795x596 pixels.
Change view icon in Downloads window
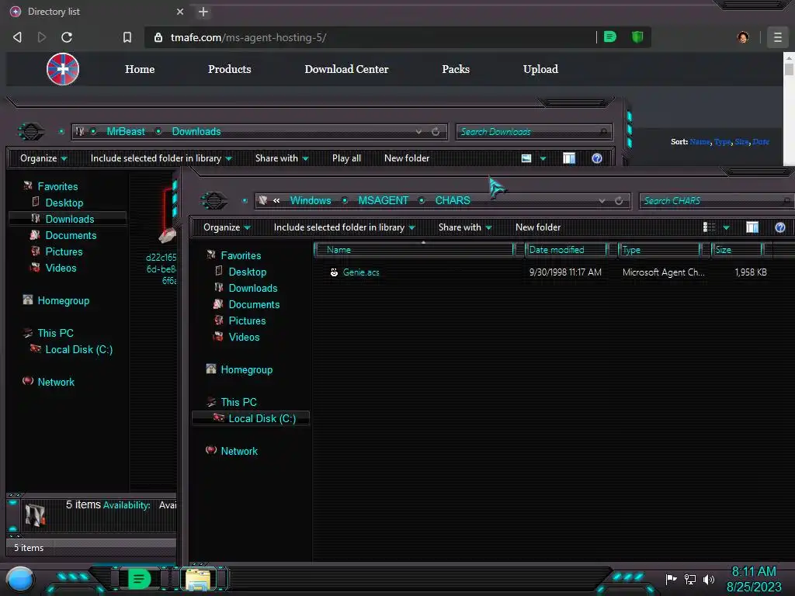[x=526, y=158]
